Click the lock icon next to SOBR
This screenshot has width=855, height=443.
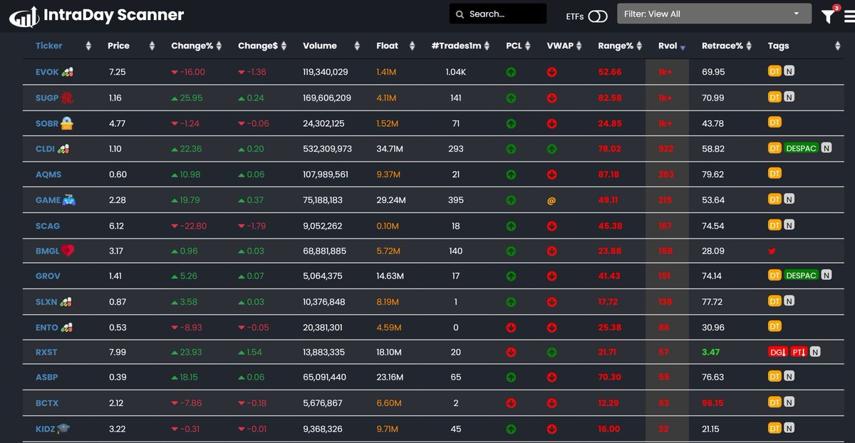point(67,123)
